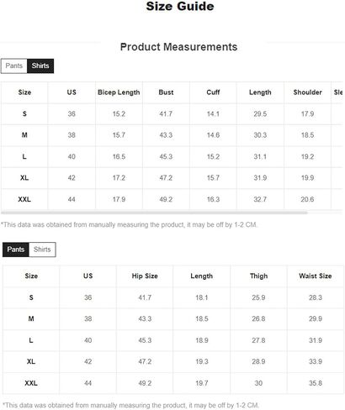Select the XXL row in shirts table
Viewport: 345px width, 410px height.
172,199
